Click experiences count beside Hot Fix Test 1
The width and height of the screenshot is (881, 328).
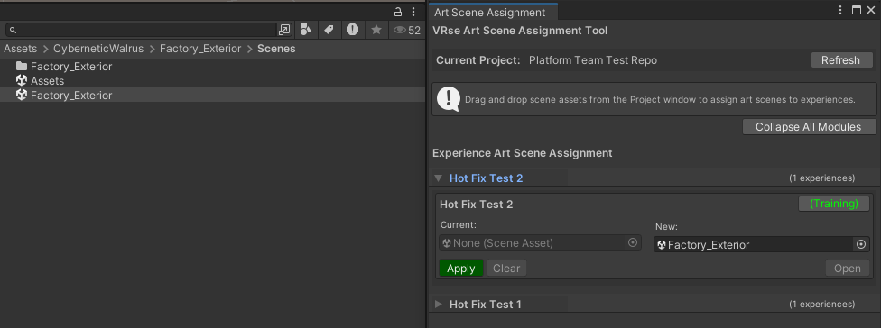821,305
